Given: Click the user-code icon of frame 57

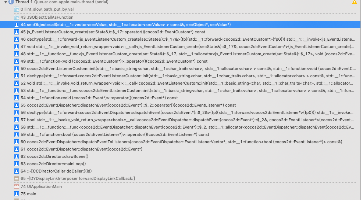Looking at the screenshot, I should (x=17, y=120).
